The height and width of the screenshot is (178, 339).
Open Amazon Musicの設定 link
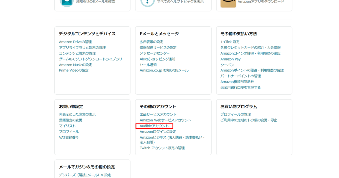click(x=75, y=65)
